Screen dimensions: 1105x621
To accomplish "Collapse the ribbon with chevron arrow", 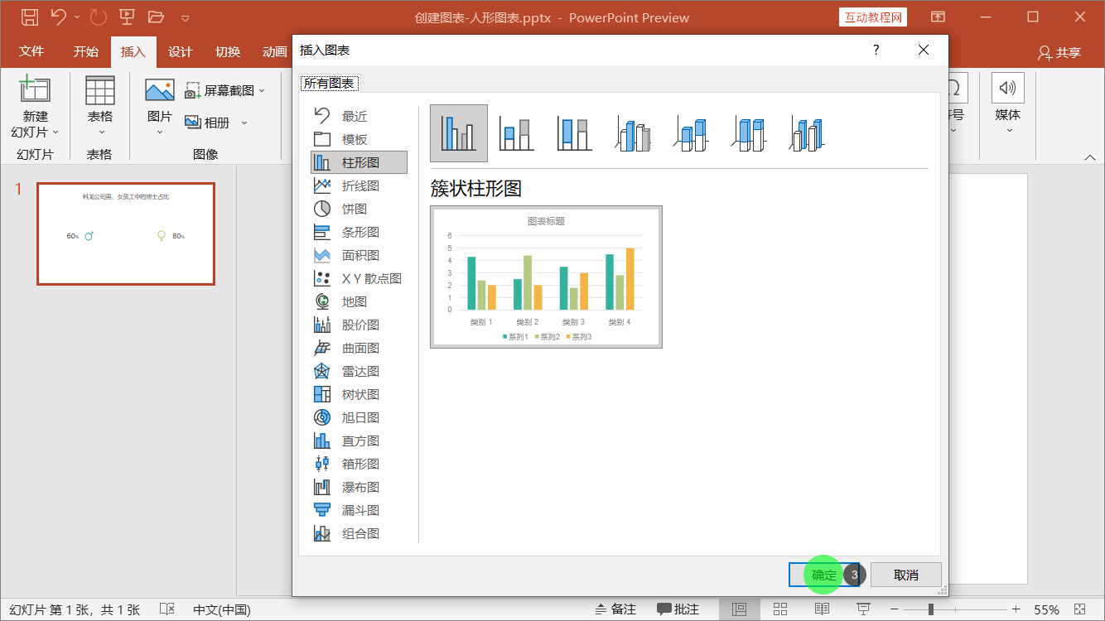I will (x=1089, y=156).
